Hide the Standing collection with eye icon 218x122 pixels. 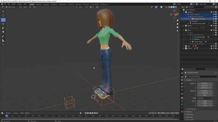point(214,12)
